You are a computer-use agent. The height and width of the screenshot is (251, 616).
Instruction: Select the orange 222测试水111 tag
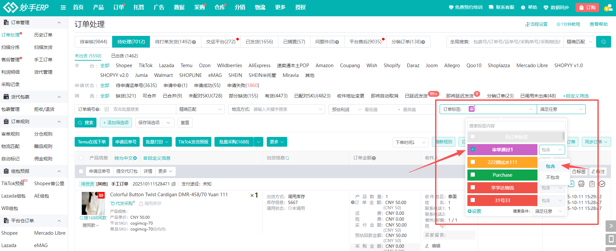click(502, 162)
